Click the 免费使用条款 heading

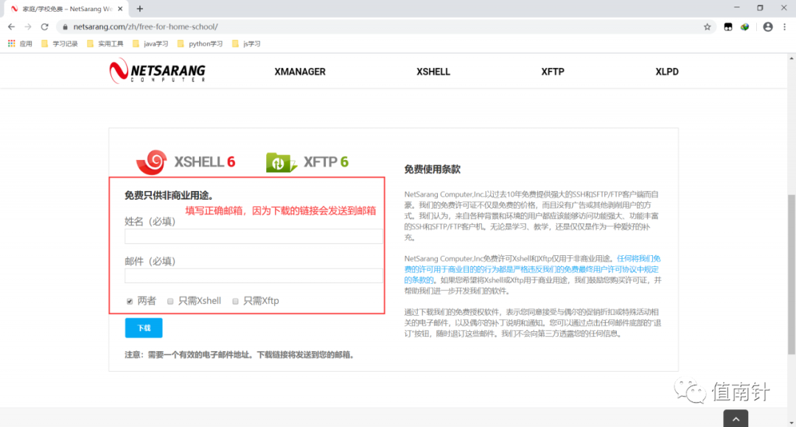pyautogui.click(x=432, y=170)
